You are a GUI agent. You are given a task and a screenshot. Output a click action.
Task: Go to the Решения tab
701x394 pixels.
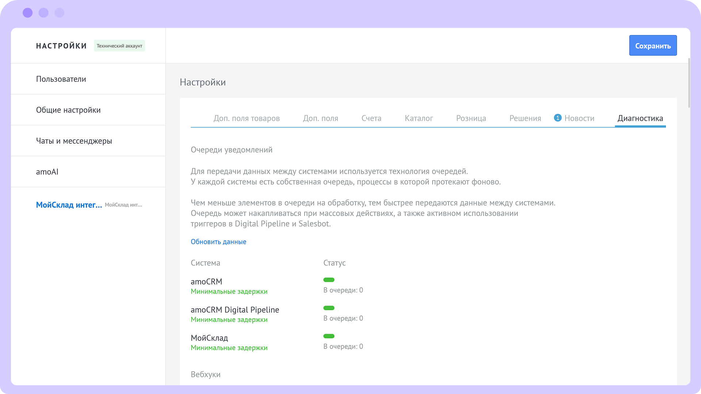[525, 118]
